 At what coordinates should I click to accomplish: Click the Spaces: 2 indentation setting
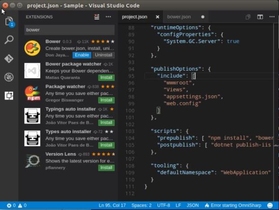click(x=140, y=206)
